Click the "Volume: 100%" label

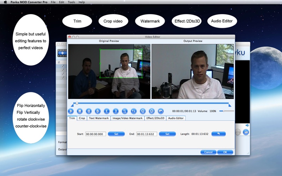pos(207,111)
